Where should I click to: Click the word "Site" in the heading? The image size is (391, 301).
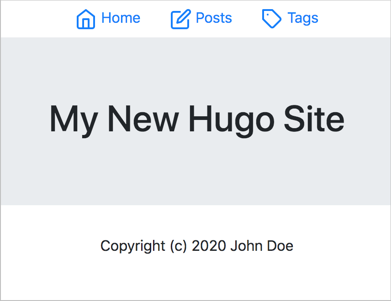314,118
